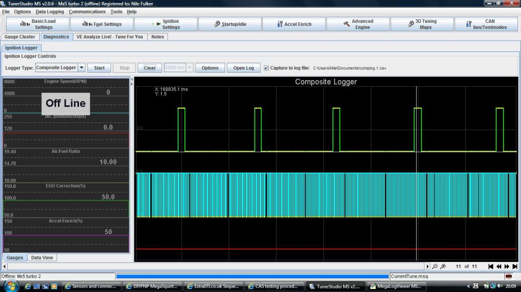Switch to the Data View tab
Viewport: 521px width, 292px height.
(x=42, y=257)
